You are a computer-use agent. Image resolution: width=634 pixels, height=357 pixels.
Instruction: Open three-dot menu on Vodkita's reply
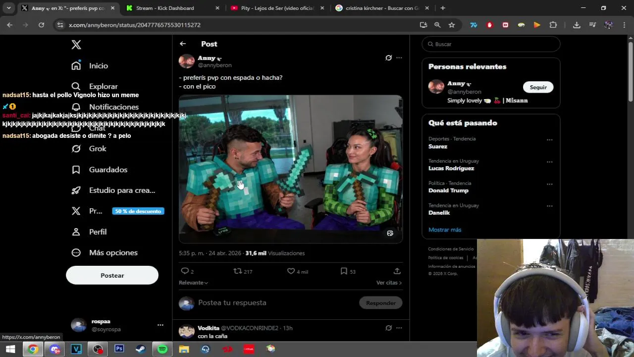(399, 328)
